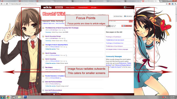Click the Photoshop icon in the taskbar
The width and height of the screenshot is (177, 99).
(25, 97)
